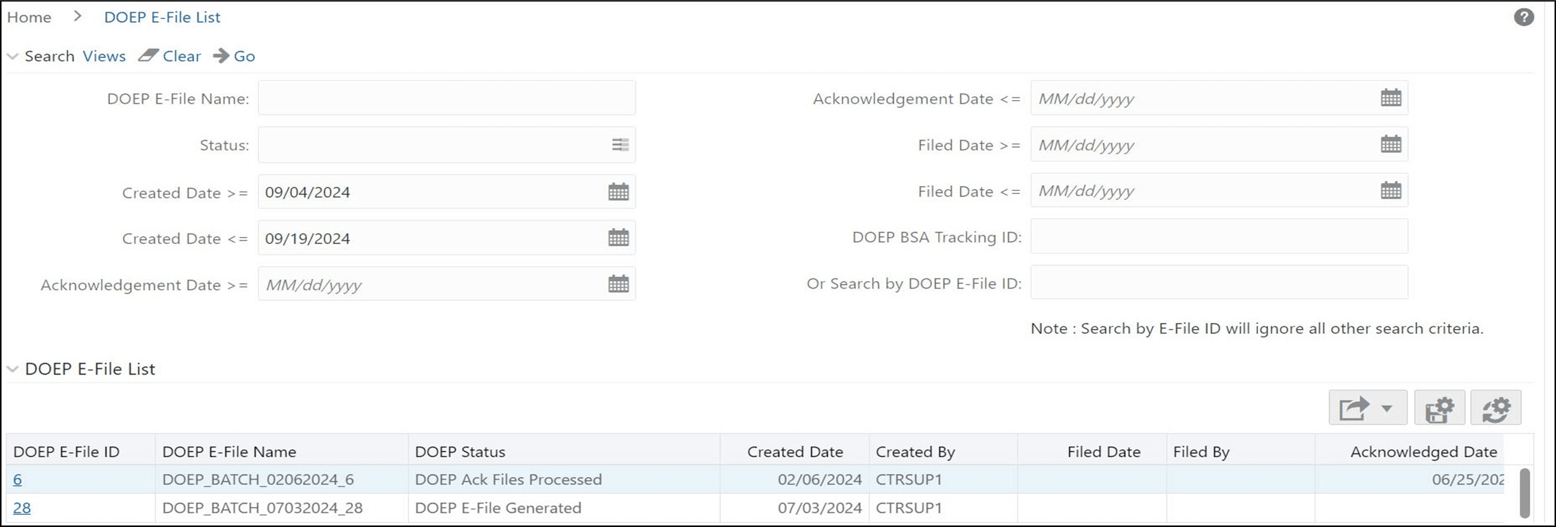Open calendar for Filed Date >=
This screenshot has height=527, width=1556.
click(x=1391, y=144)
